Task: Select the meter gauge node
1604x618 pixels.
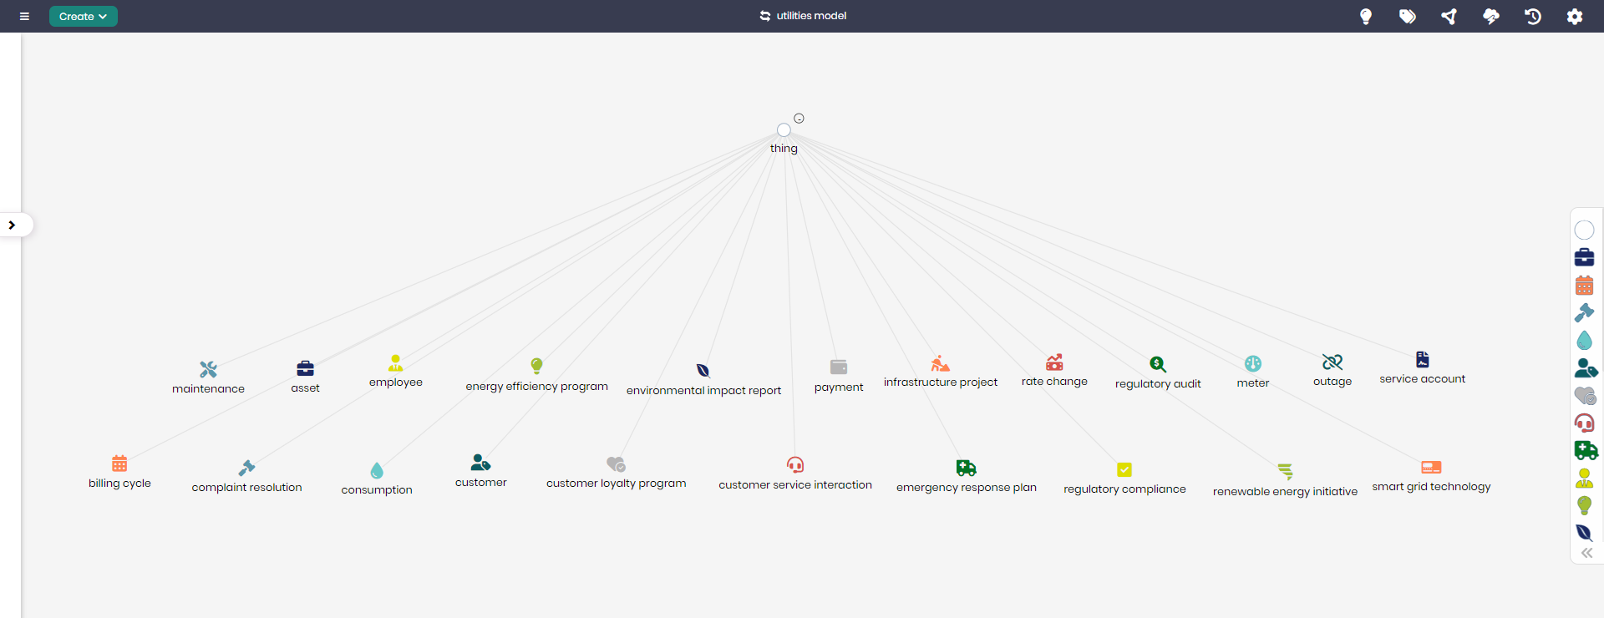Action: click(x=1253, y=363)
